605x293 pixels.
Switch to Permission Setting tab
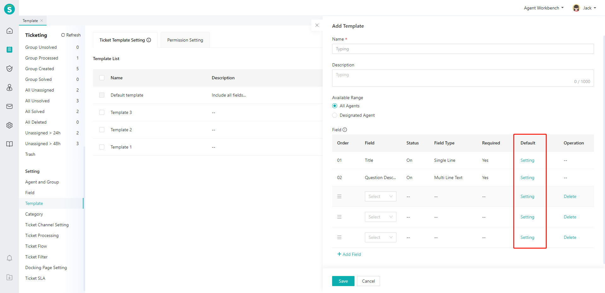(185, 40)
